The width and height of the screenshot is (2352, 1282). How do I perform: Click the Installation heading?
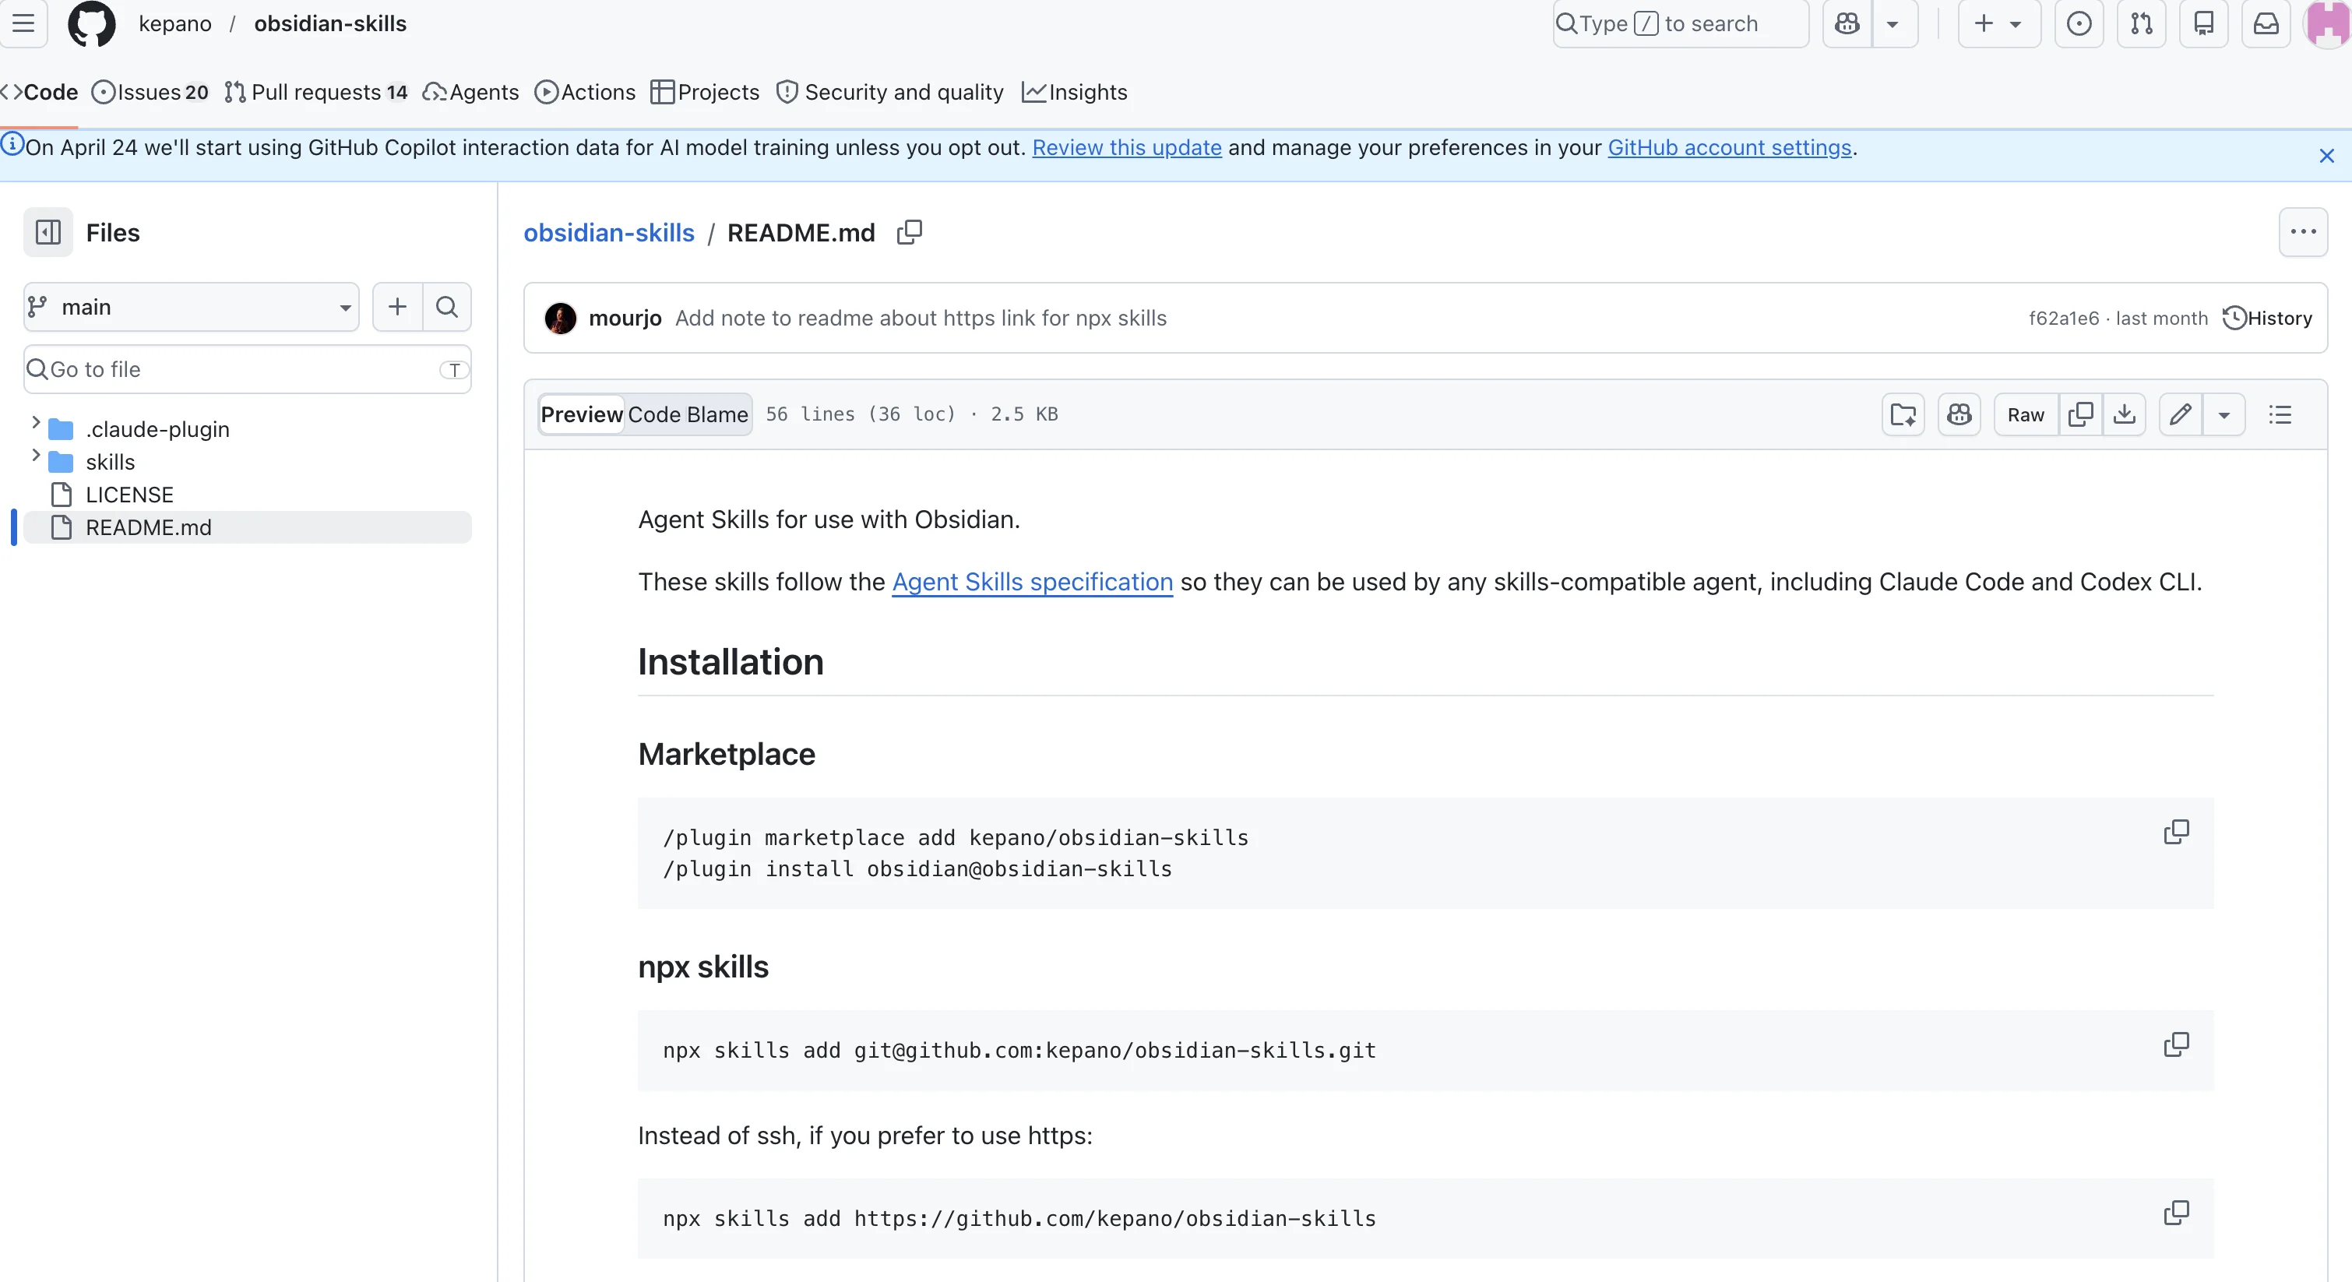731,663
